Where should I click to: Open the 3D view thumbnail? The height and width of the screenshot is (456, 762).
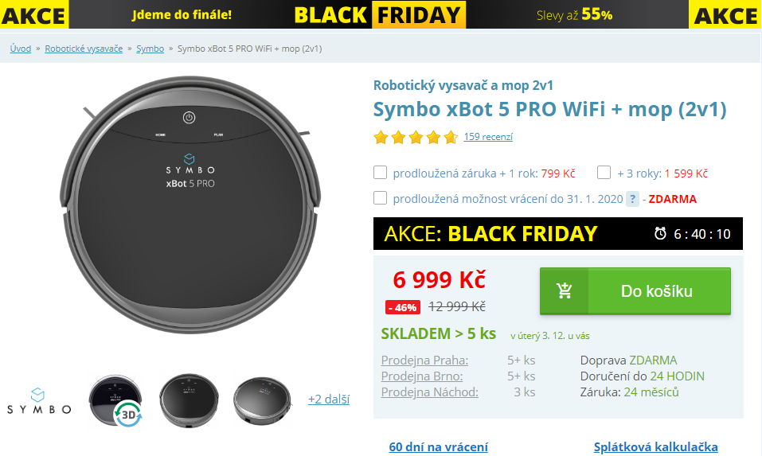115,401
